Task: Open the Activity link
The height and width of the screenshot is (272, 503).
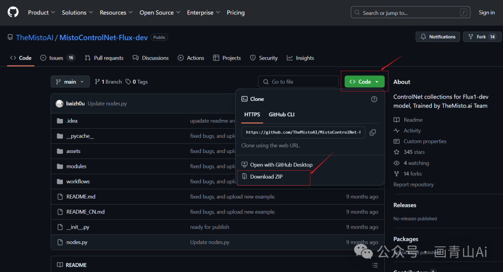Action: 407,131
